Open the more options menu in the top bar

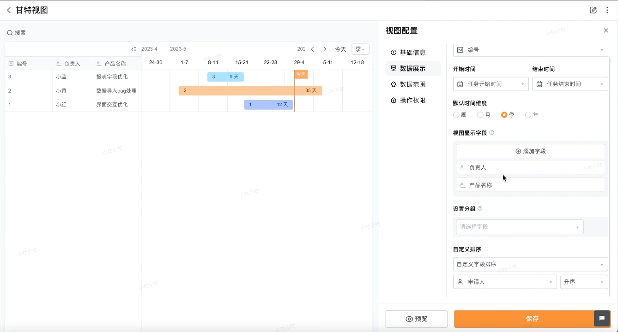click(607, 10)
